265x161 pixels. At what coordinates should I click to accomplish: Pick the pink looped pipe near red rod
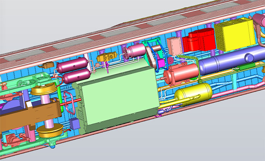[x=68, y=103]
